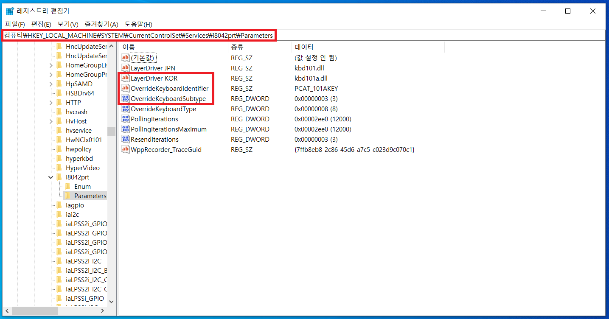Click the hyperkbd folder icon

coord(59,159)
